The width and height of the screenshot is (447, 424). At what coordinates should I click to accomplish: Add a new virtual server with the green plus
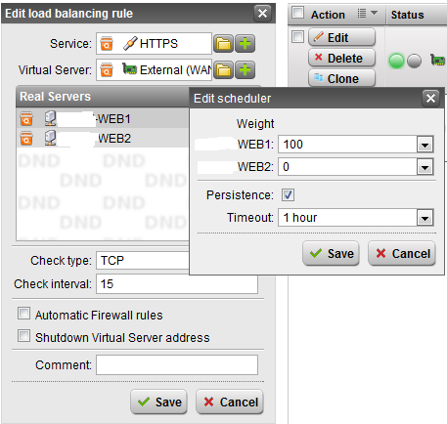coord(246,70)
